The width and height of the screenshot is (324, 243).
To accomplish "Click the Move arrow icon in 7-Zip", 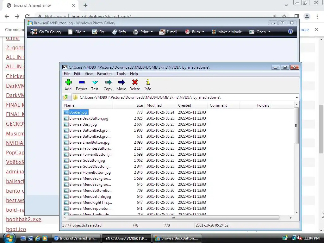I will 121,85.
